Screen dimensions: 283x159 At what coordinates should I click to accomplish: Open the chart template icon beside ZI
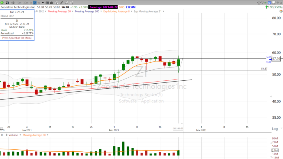(13, 3)
